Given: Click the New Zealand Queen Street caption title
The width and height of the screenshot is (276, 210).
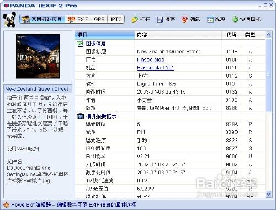Looking at the screenshot, I should [37, 89].
